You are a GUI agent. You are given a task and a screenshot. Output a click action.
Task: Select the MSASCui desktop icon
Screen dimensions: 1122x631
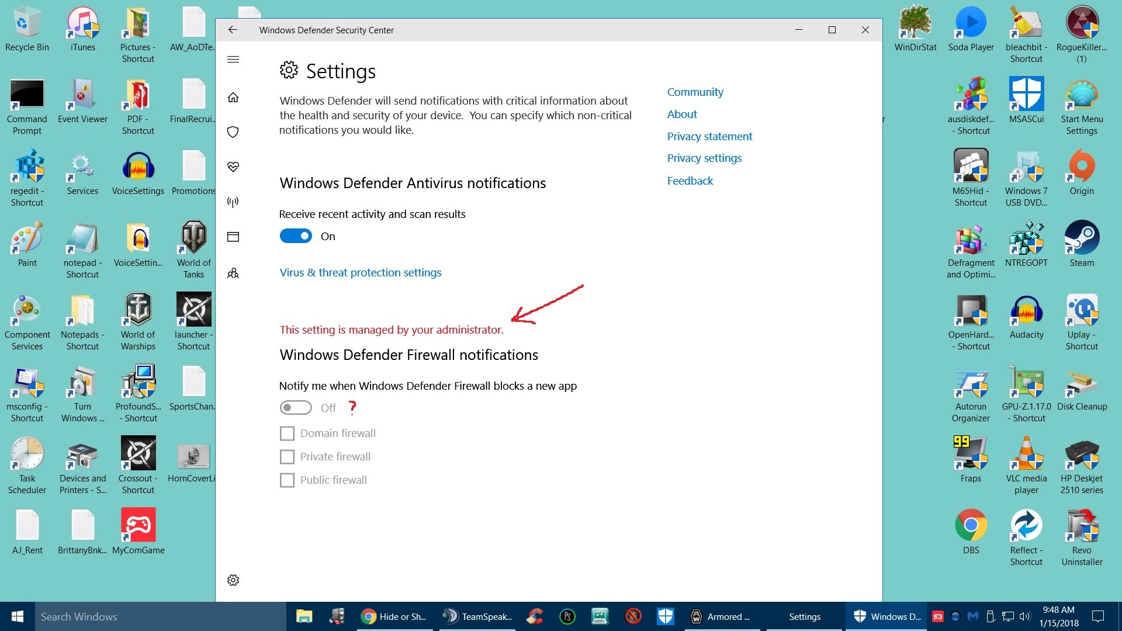click(1026, 101)
